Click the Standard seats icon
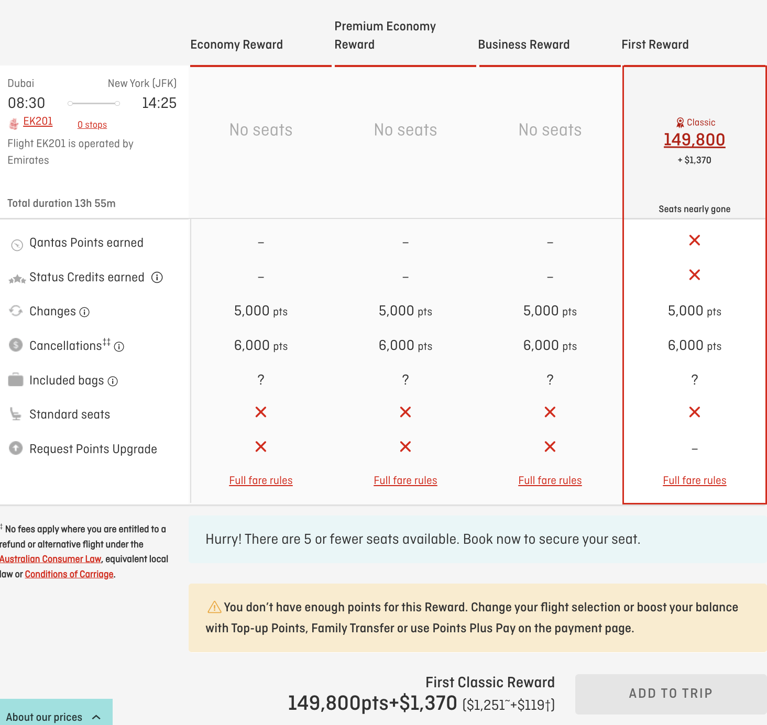The image size is (767, 725). 16,414
